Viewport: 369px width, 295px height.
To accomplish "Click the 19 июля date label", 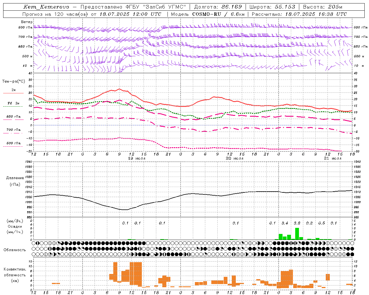I will [137, 158].
